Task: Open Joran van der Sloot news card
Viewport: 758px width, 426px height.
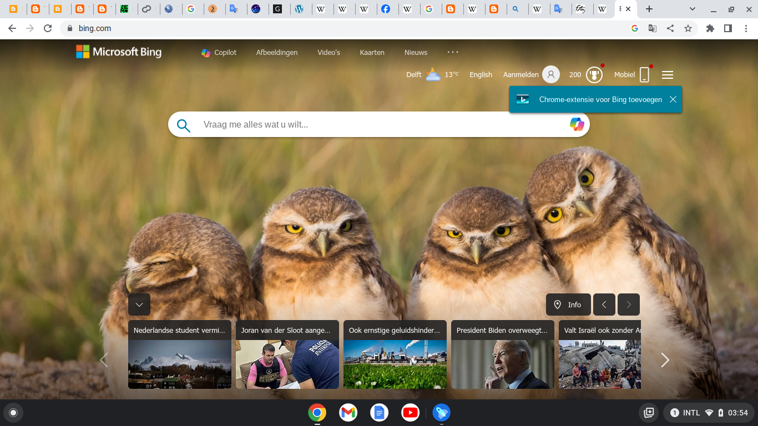Action: point(287,354)
